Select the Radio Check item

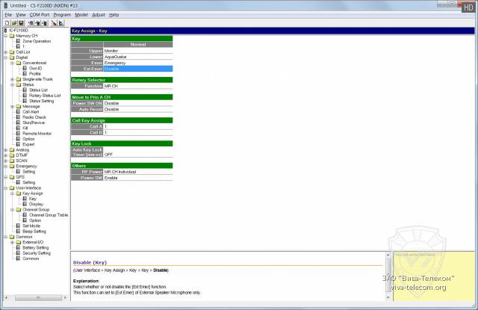[x=34, y=117]
